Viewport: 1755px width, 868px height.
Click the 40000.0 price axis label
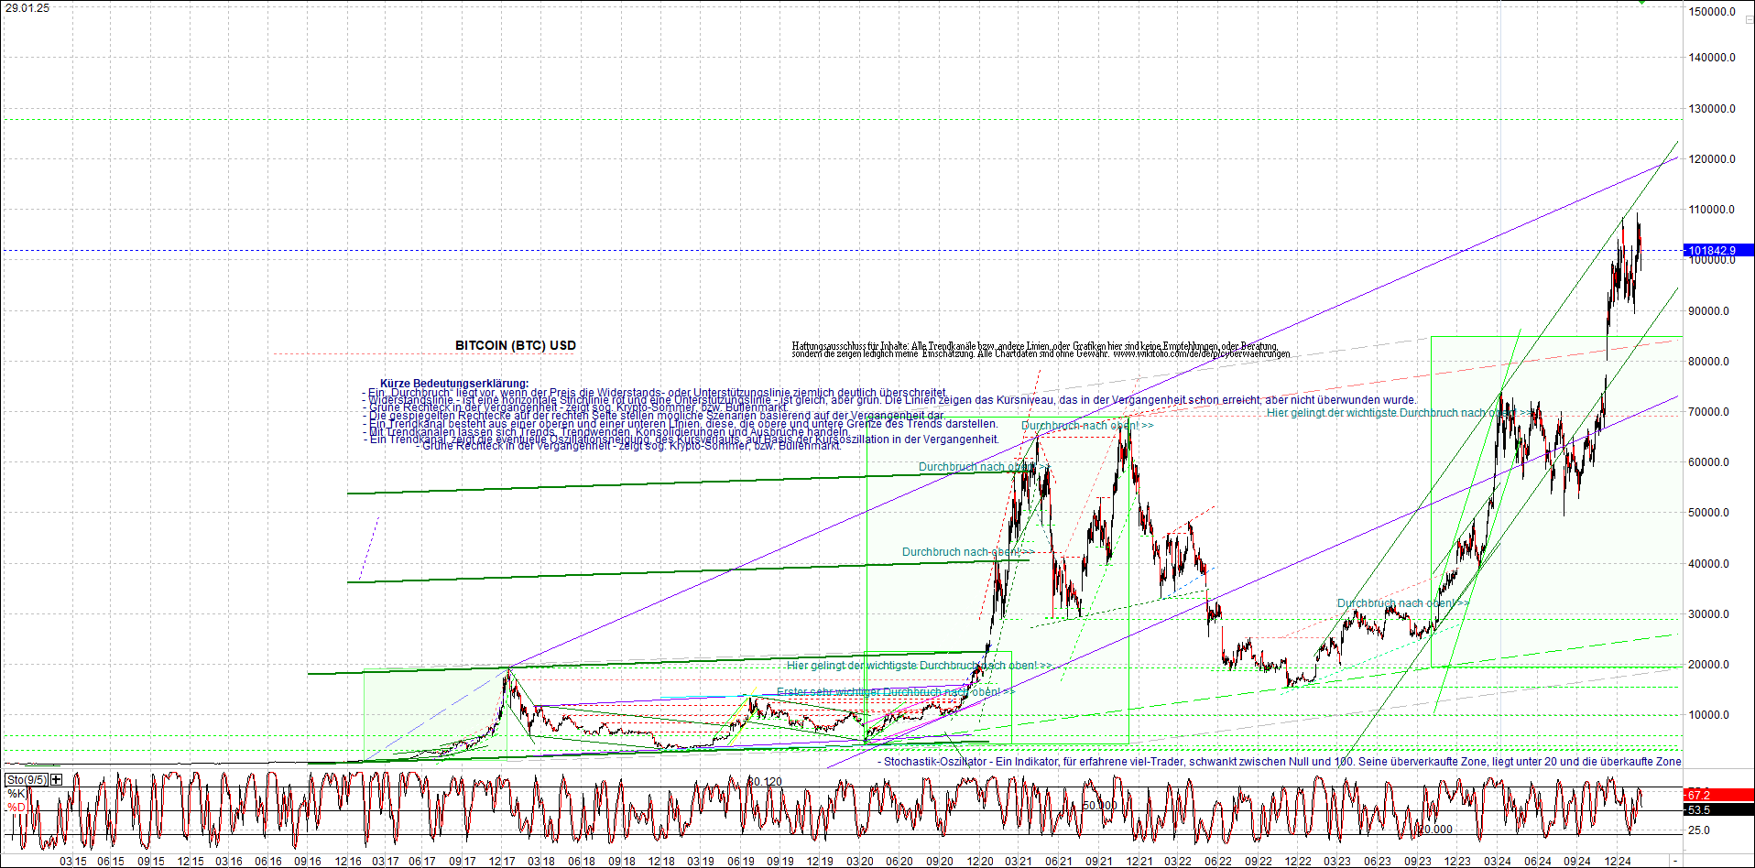point(1709,564)
